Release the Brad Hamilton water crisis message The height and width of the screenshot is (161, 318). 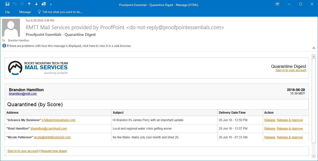tap(270, 129)
